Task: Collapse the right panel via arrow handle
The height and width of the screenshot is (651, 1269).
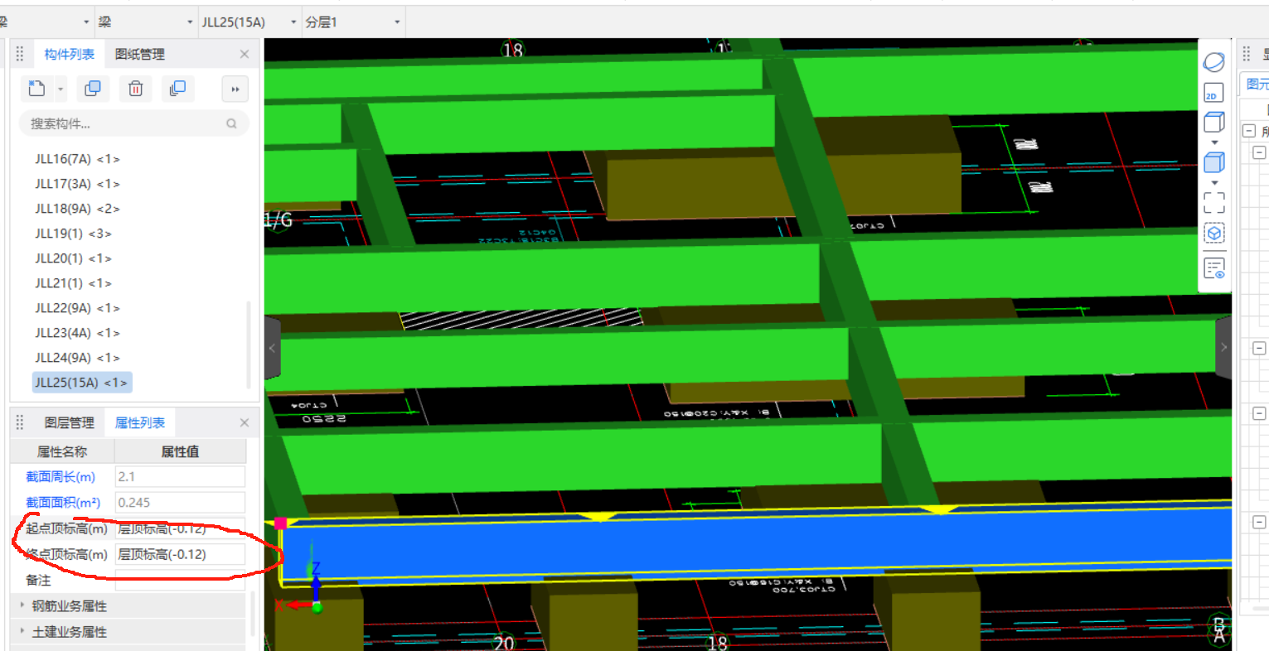Action: coord(1223,348)
